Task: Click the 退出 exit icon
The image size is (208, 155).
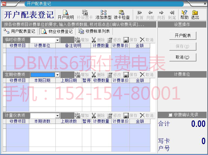Action: [195, 15]
